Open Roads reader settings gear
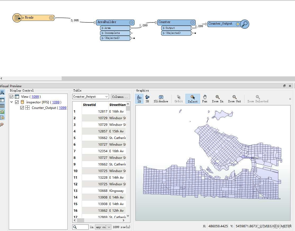Screen dimensions: 295x231 51,18
